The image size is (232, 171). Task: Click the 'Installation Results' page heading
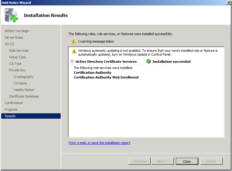pyautogui.click(x=46, y=15)
